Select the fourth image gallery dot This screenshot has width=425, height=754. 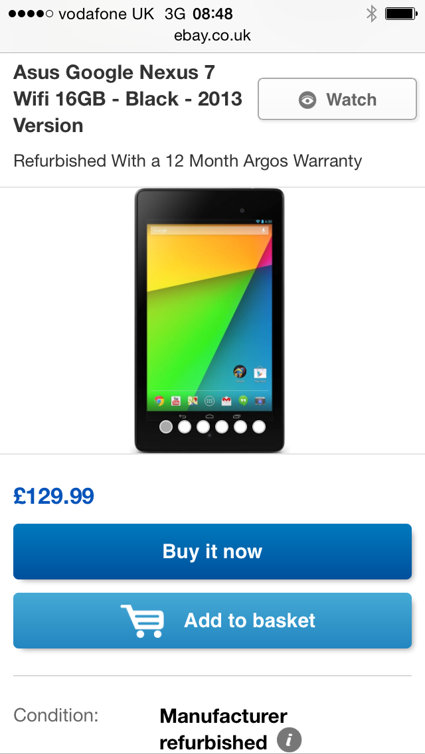tap(222, 427)
